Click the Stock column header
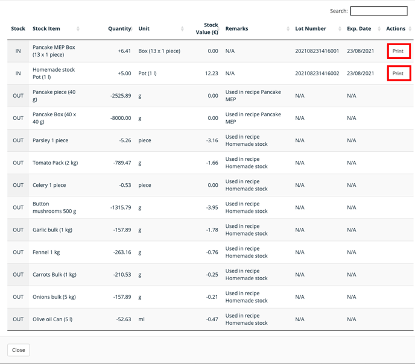The height and width of the screenshot is (364, 415). point(18,28)
